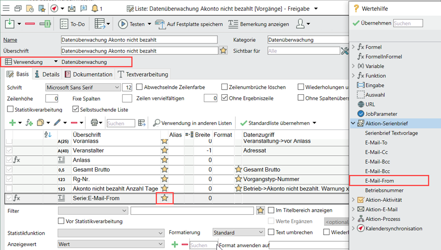Image resolution: width=441 pixels, height=250 pixels.
Task: Click Verwendung in anderen Listen button
Action: tap(192, 123)
